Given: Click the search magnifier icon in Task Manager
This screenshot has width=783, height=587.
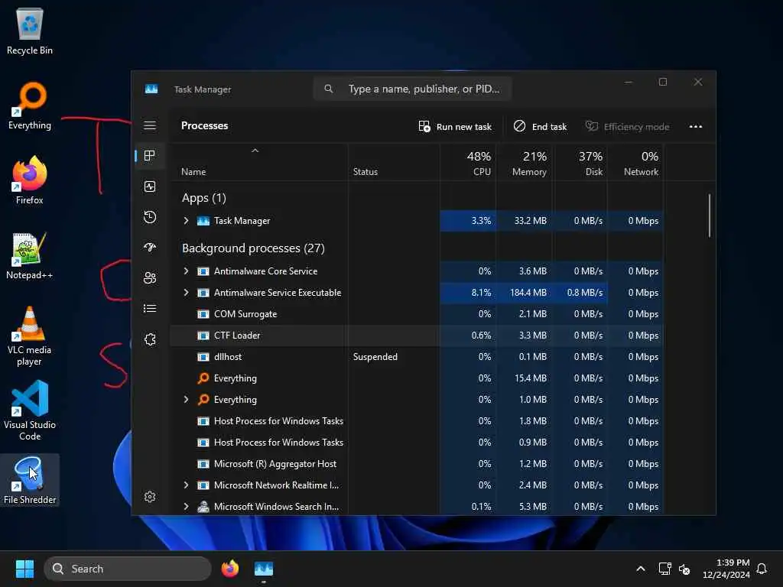Looking at the screenshot, I should point(329,89).
